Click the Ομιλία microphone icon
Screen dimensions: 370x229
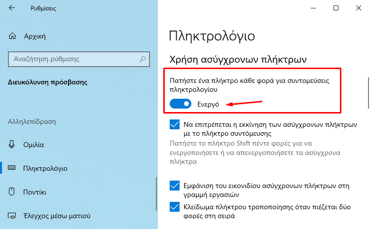point(11,144)
